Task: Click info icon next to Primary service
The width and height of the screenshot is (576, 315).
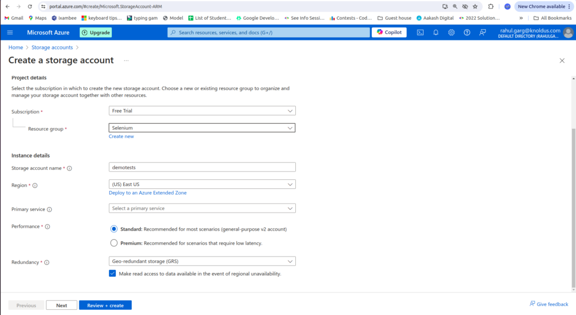Action: [x=49, y=210]
